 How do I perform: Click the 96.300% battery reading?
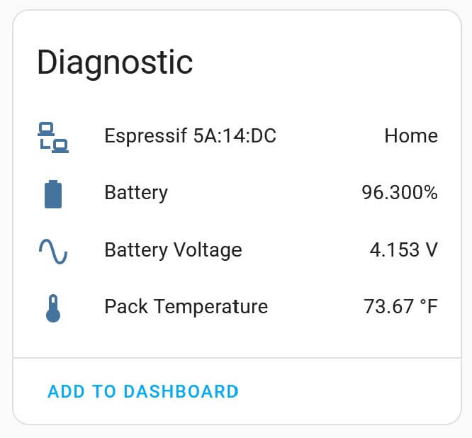pos(399,193)
